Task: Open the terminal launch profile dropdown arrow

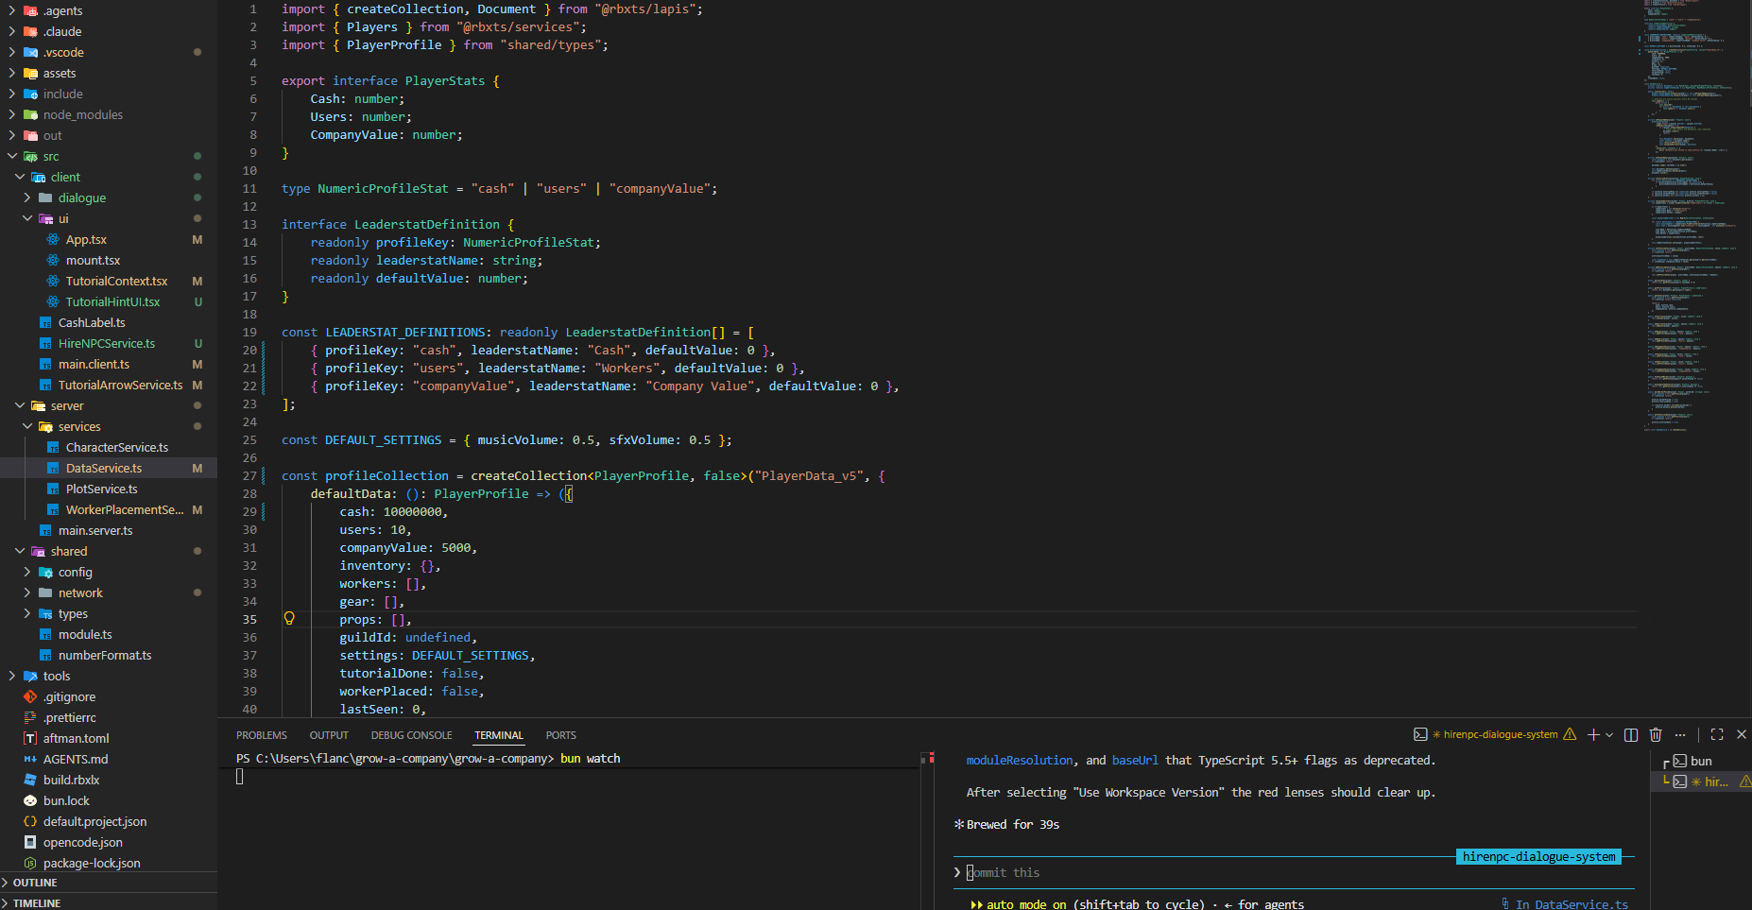Action: 1609,734
